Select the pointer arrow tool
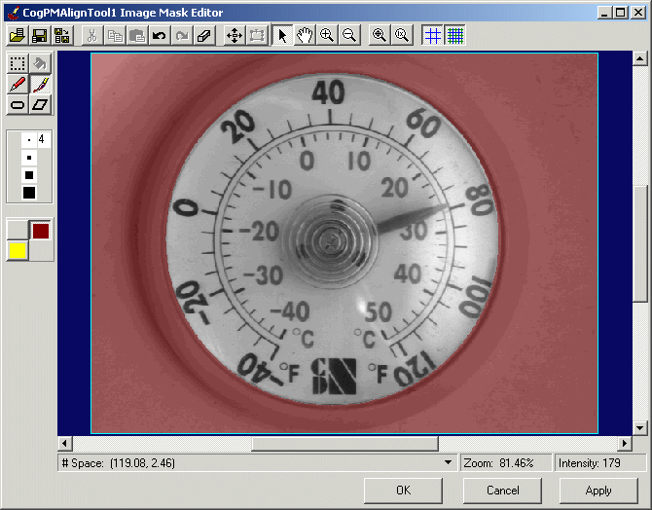Viewport: 652px width, 510px height. [282, 35]
